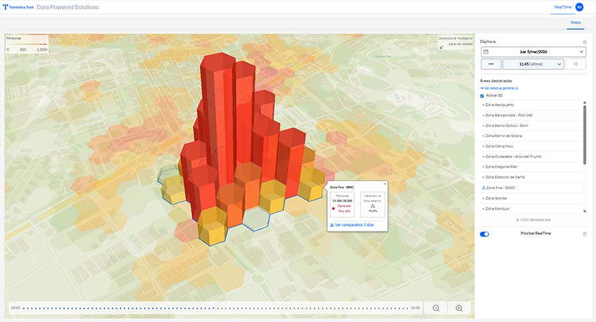Click the help icon next to Día/hora
Viewport: 596px width, 322px height.
[x=584, y=42]
